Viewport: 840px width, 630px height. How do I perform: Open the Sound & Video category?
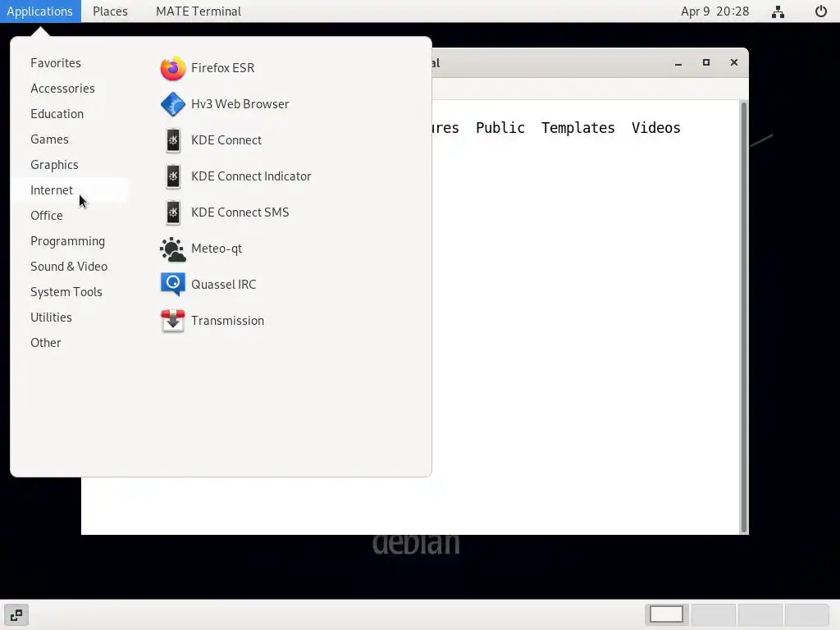pyautogui.click(x=69, y=267)
